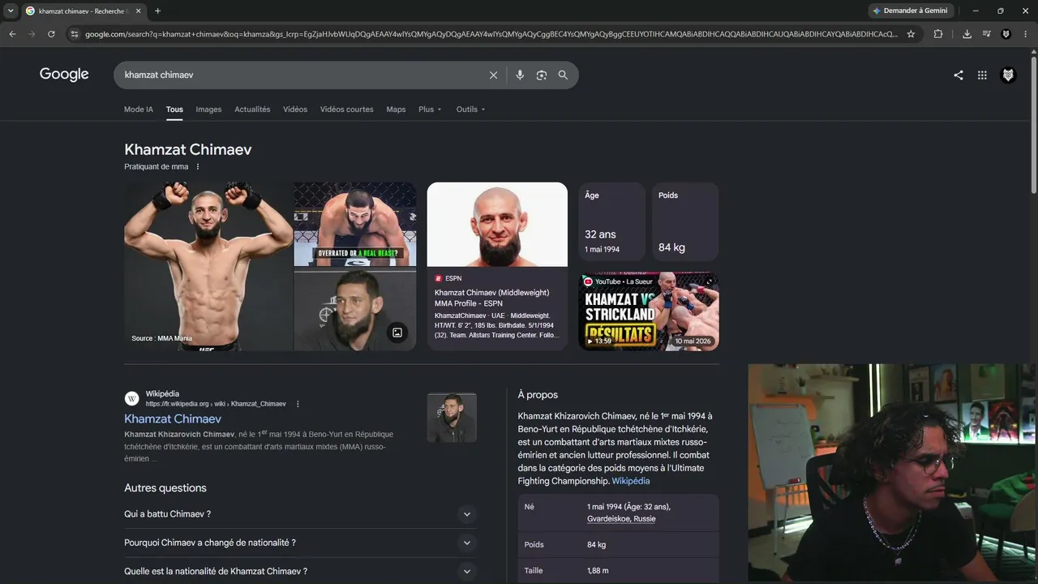Viewport: 1038px width, 584px height.
Task: Click the Khamzat Chimaev knowledge panel heading
Action: coord(188,149)
